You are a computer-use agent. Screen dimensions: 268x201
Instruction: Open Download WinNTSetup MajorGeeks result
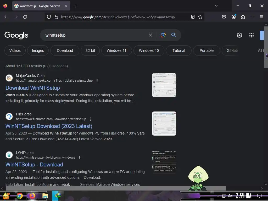(33, 88)
